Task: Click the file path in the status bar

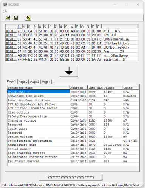Action: 70,185
